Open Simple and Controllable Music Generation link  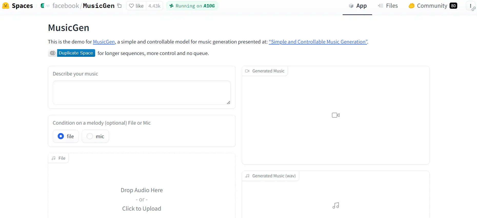318,42
